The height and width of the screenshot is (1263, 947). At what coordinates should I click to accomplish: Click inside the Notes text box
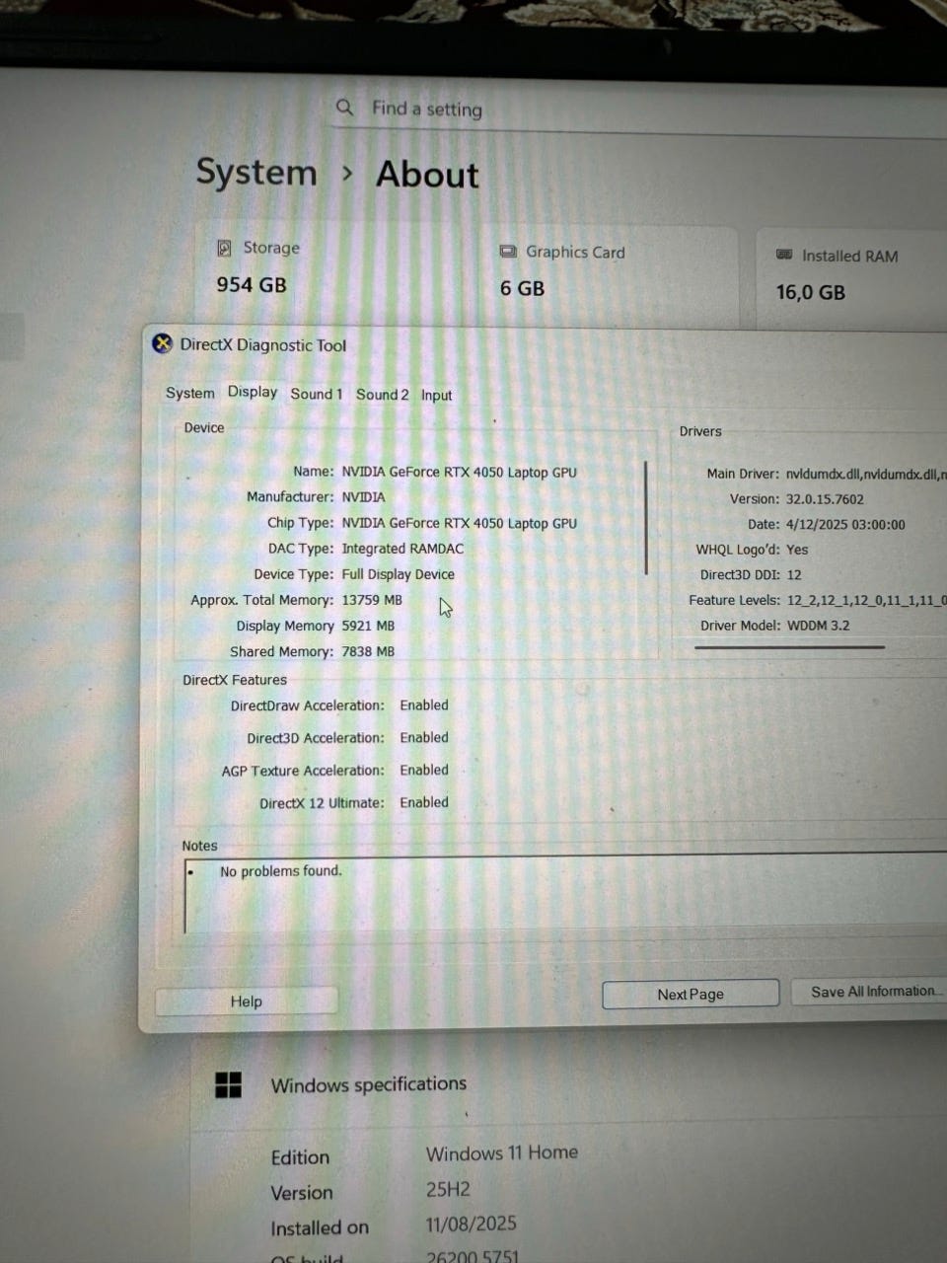(x=566, y=894)
